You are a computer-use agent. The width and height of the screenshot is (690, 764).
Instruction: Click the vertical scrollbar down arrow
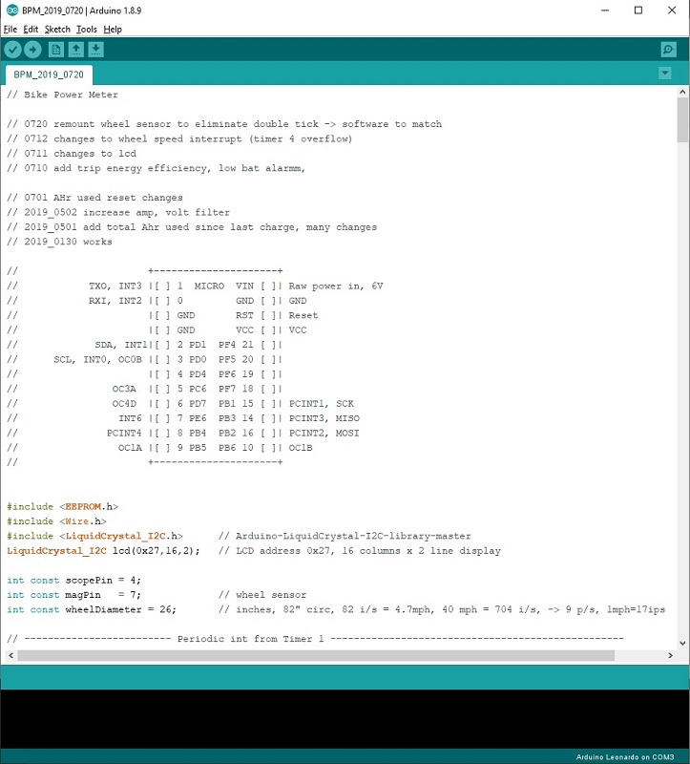tap(682, 643)
